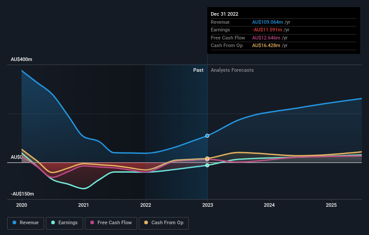Click the Analysts Forecasts label
369x235 pixels.
coord(232,70)
